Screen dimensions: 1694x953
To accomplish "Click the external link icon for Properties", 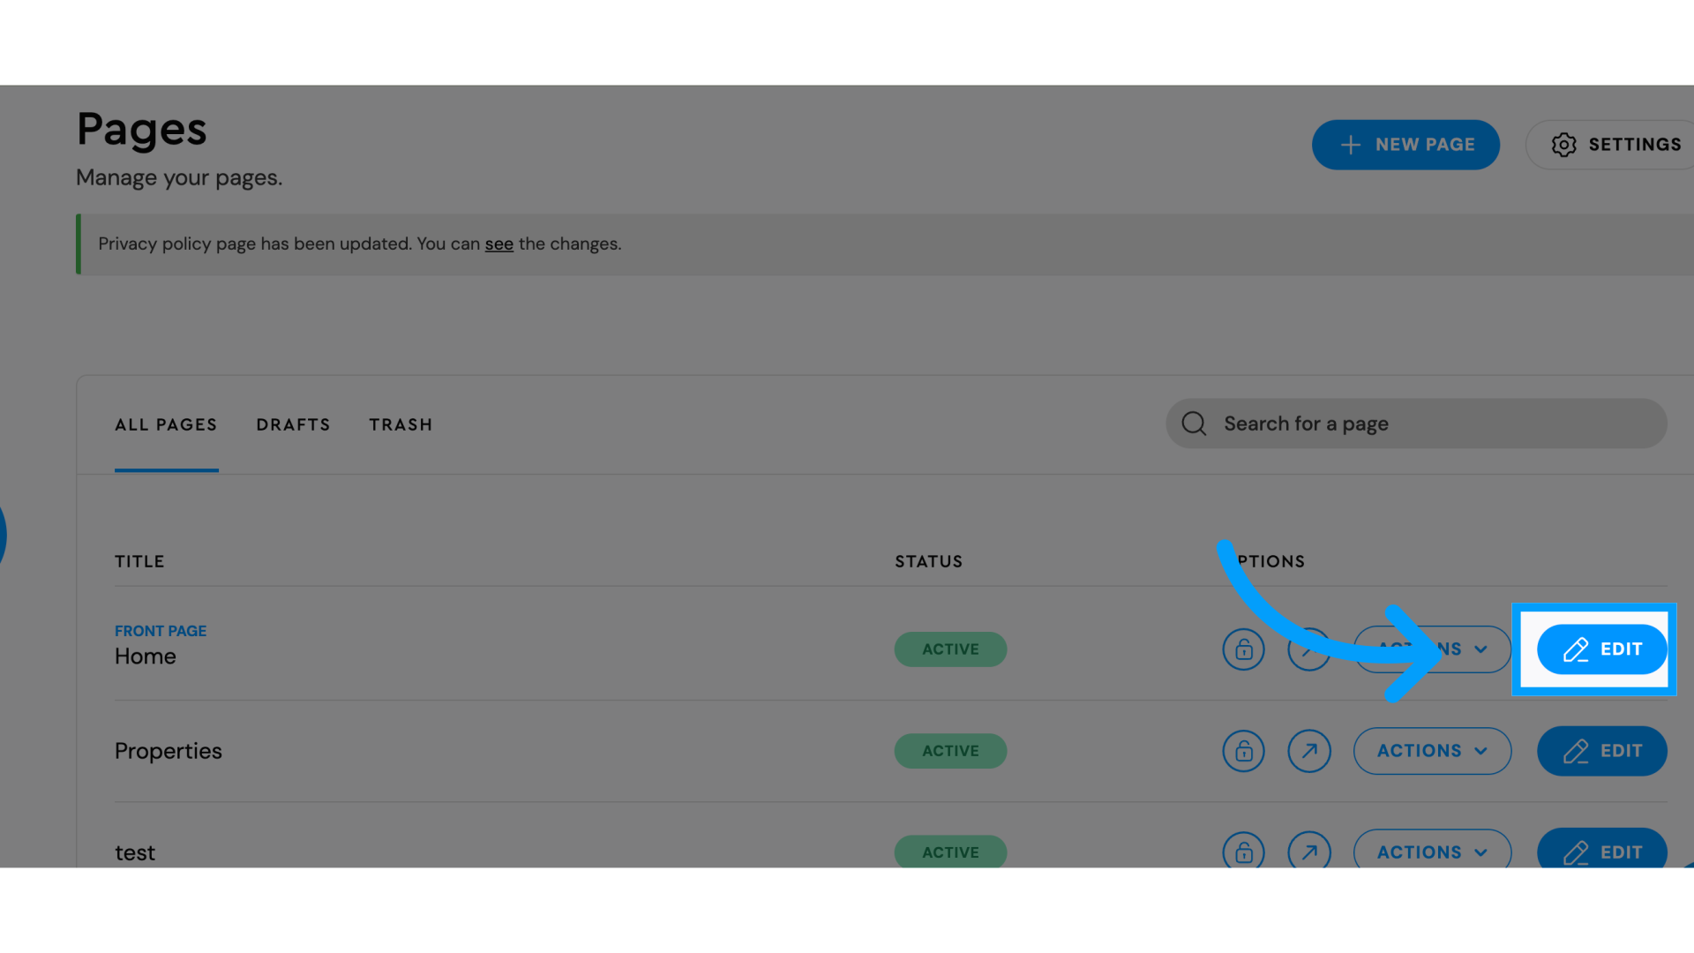I will [x=1309, y=751].
